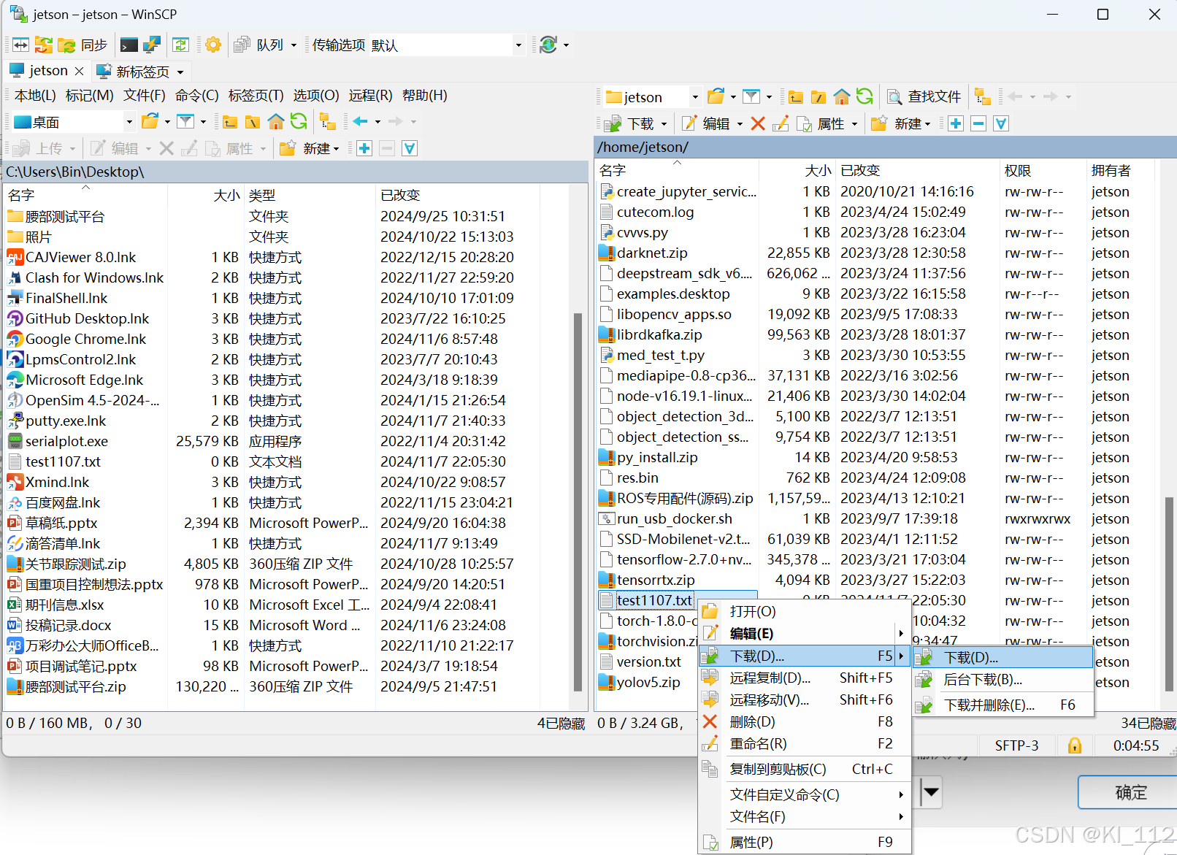1177x855 pixels.
Task: Go to local parent directory icon
Action: (x=230, y=122)
